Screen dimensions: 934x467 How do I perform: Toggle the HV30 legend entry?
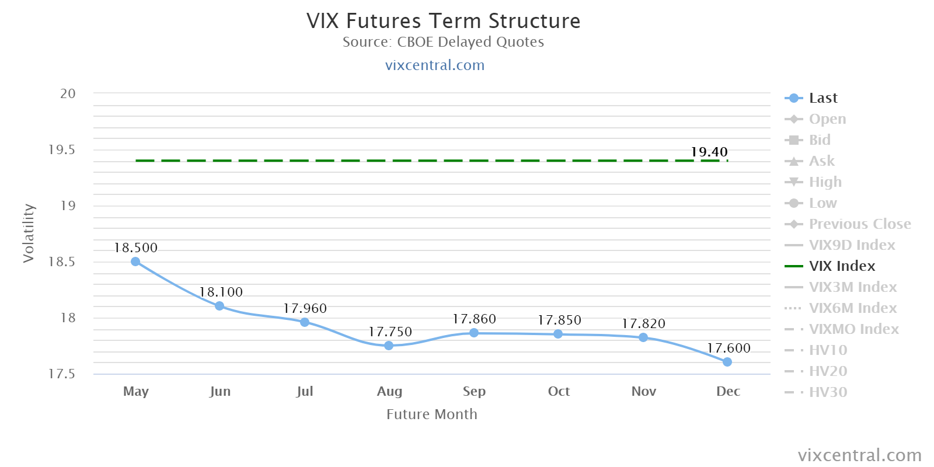tap(828, 392)
